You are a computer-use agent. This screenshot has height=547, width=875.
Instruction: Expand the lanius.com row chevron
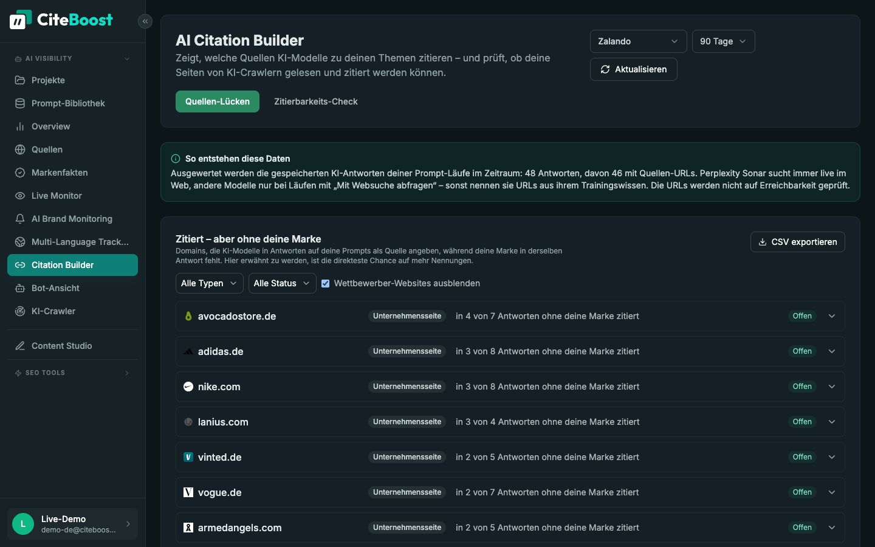coord(832,422)
